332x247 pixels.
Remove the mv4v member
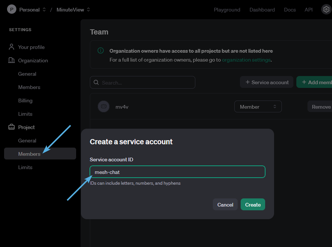320,106
